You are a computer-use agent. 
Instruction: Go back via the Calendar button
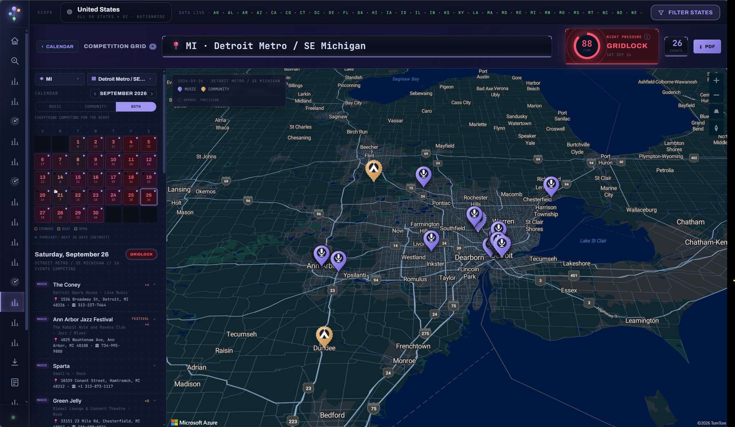click(58, 46)
